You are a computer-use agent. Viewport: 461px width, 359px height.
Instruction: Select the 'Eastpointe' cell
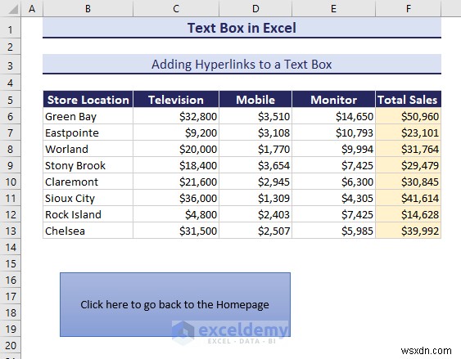[x=88, y=132]
